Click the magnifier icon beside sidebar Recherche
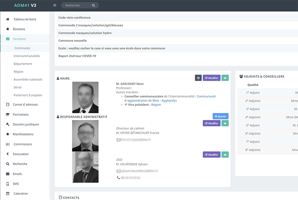The image size is (298, 200). [7, 164]
